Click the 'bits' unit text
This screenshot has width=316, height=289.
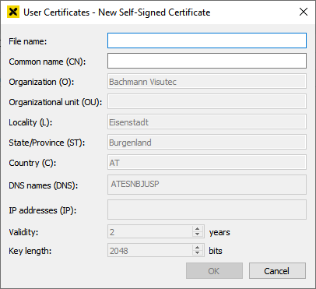216,251
